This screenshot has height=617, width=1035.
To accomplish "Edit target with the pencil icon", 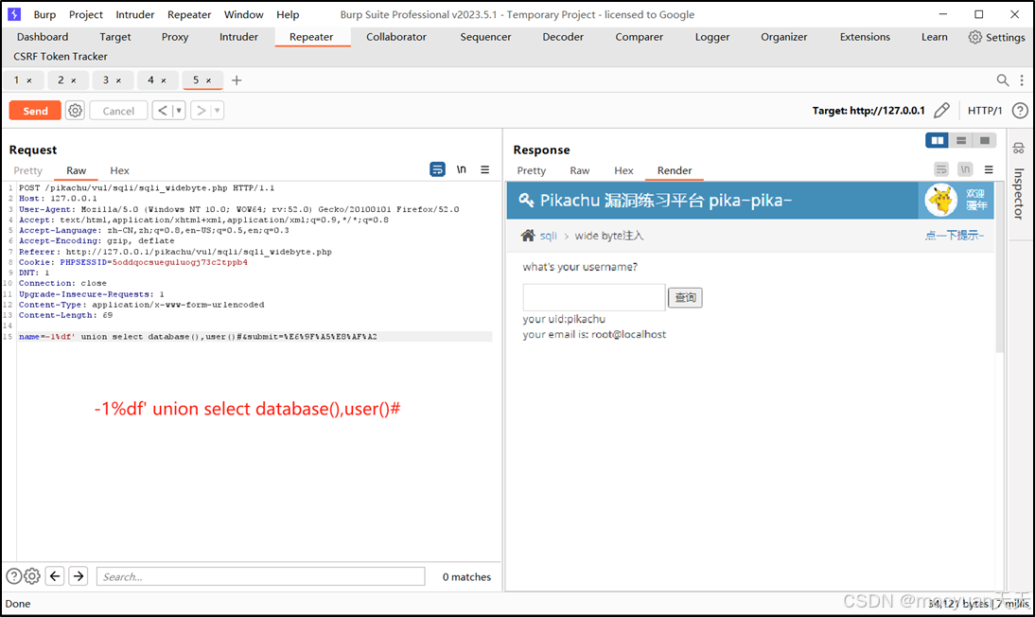I will point(942,111).
